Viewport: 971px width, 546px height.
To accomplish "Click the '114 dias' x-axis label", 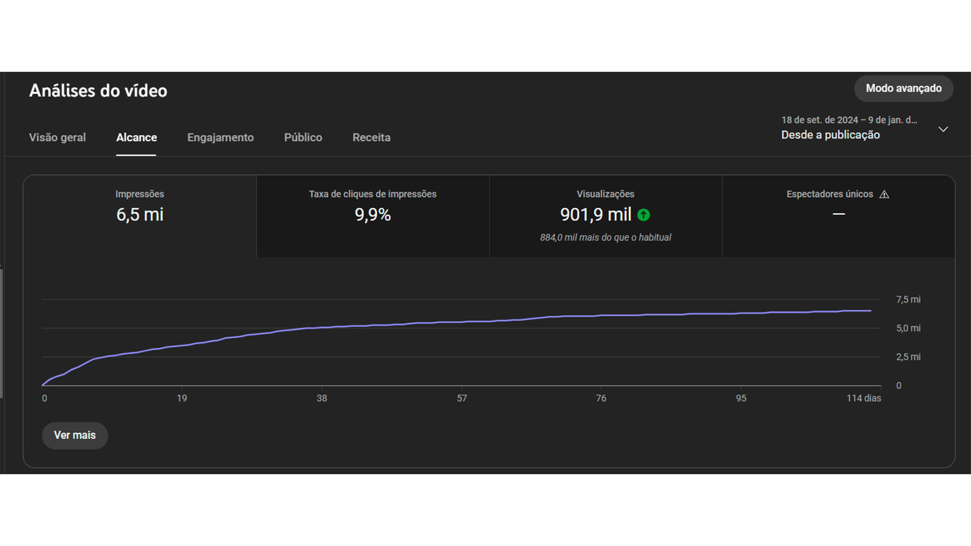I will tap(864, 398).
